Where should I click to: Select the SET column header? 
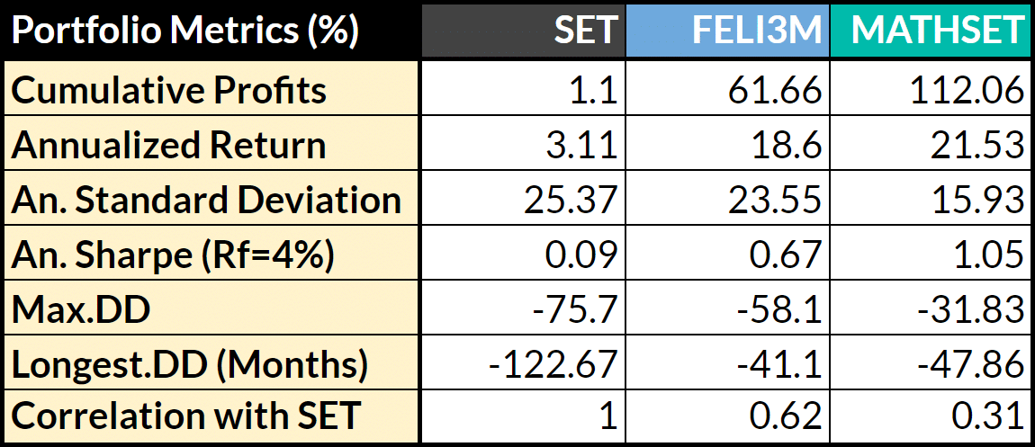[x=586, y=31]
